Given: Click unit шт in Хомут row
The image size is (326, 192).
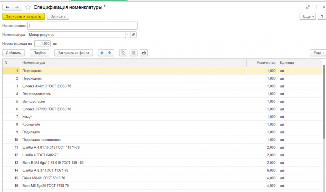Looking at the screenshot, I should [282, 117].
